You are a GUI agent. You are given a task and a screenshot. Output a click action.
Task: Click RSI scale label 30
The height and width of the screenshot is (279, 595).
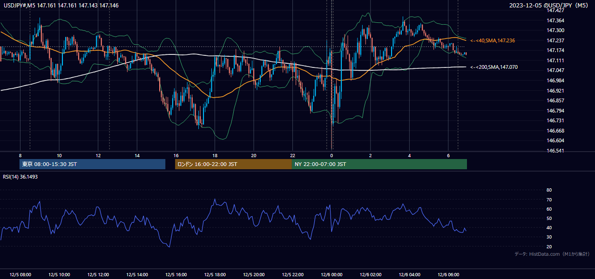549,237
